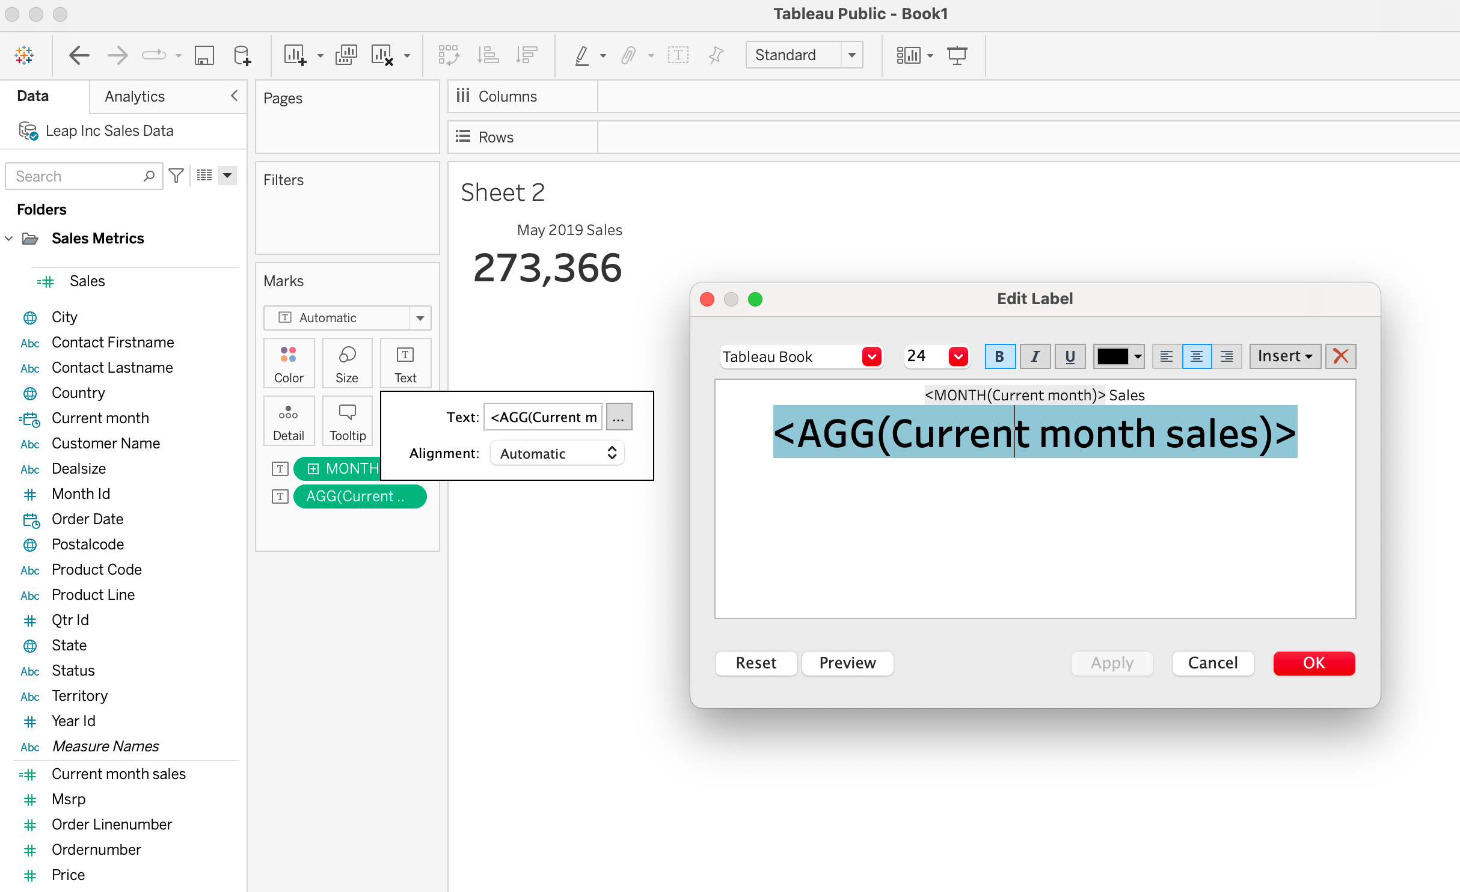This screenshot has width=1460, height=892.
Task: Toggle Underline formatting in Edit Label
Action: pyautogui.click(x=1070, y=356)
